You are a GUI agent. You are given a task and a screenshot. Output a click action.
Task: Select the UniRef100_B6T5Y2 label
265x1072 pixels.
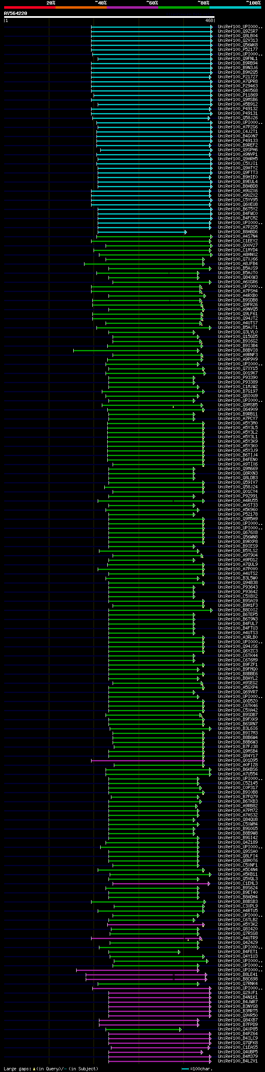(238, 209)
